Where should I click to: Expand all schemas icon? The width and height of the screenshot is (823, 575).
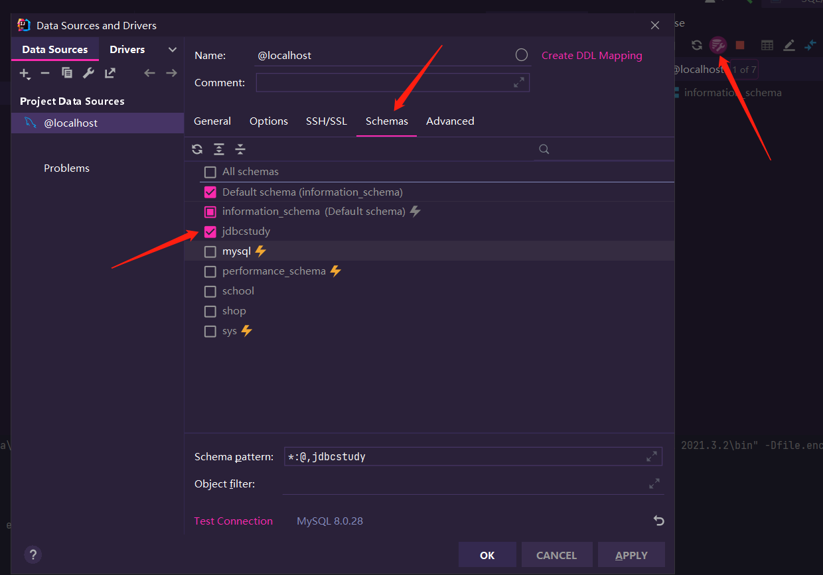tap(219, 149)
